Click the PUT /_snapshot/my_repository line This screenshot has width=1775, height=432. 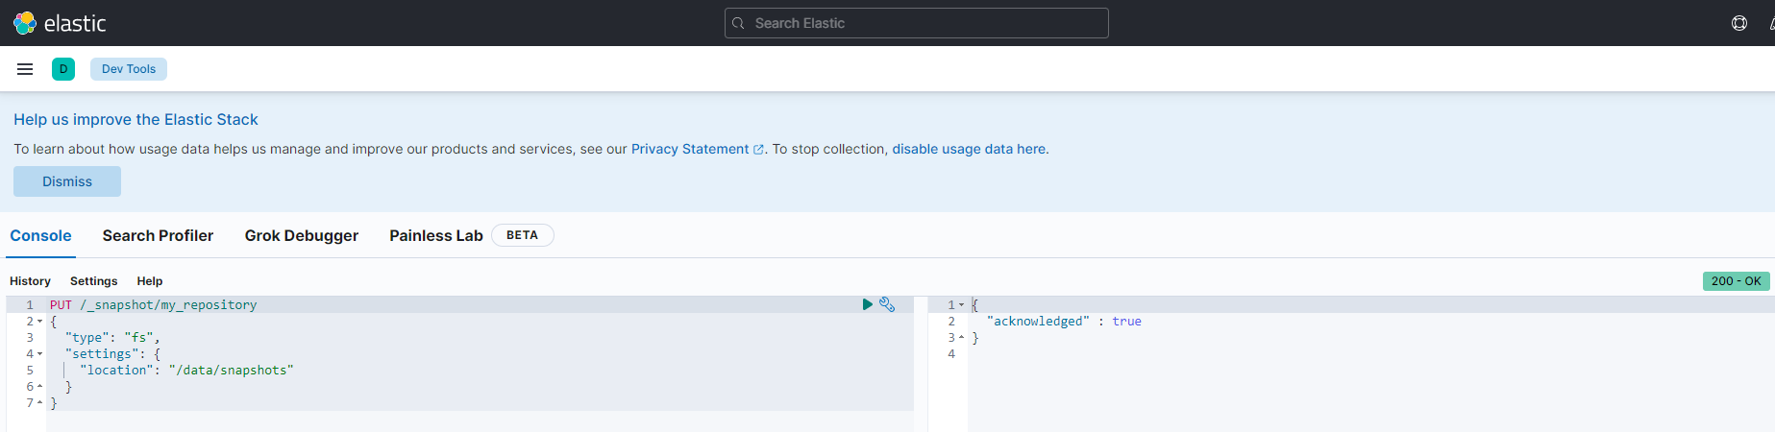click(154, 305)
